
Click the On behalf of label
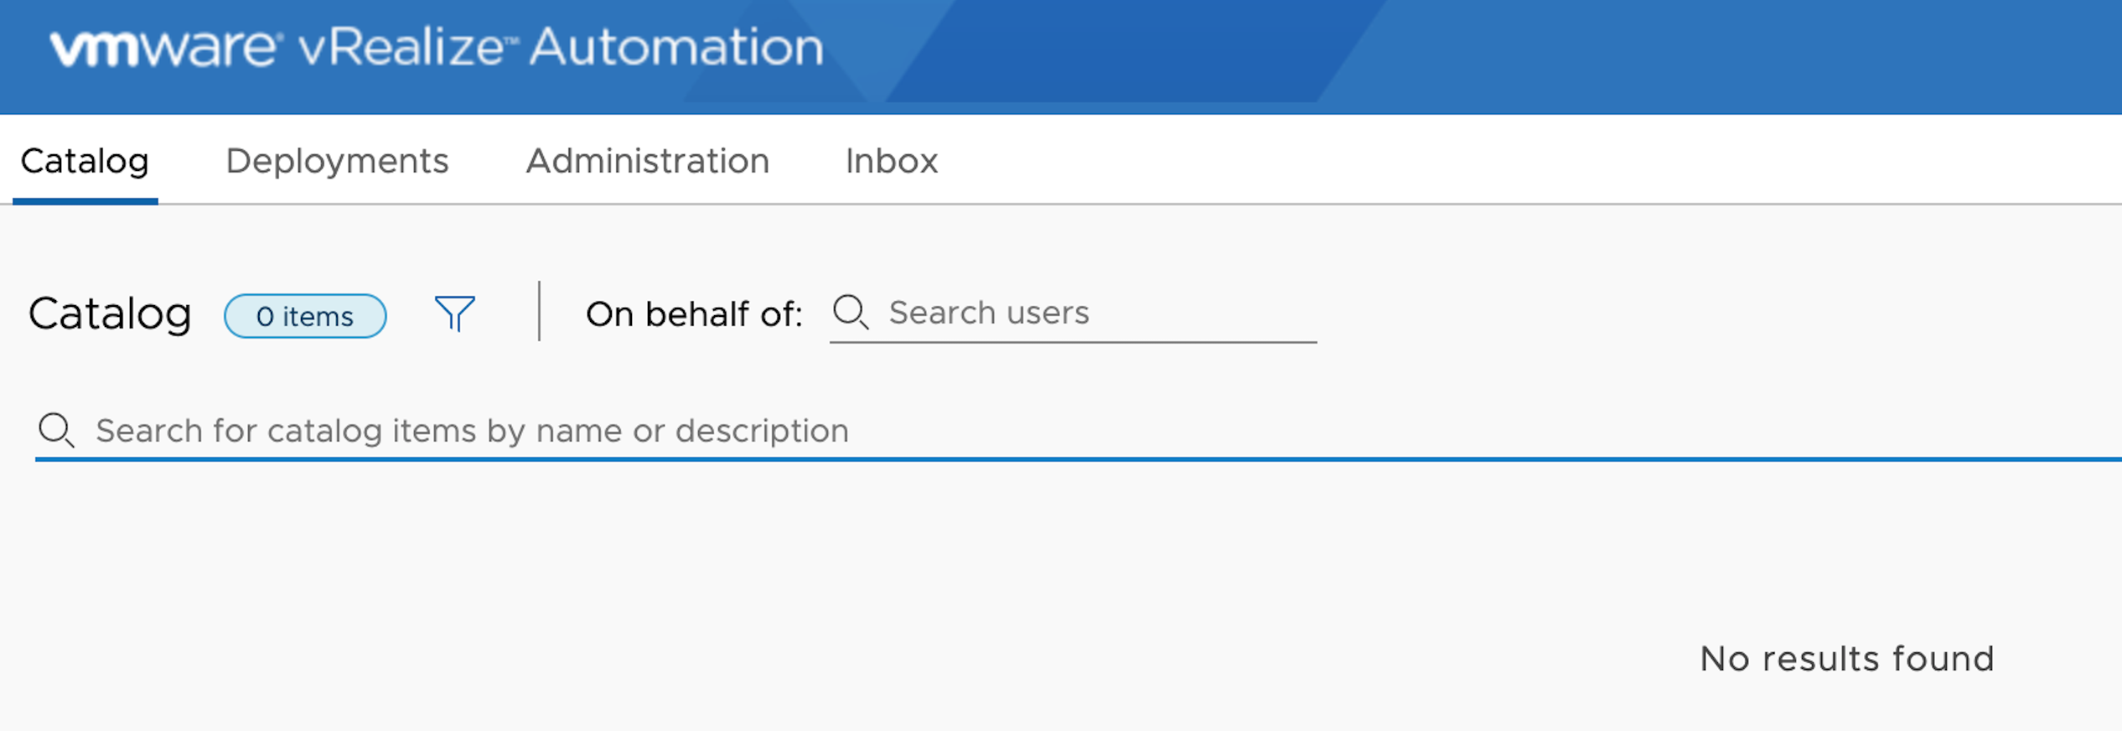click(x=694, y=315)
